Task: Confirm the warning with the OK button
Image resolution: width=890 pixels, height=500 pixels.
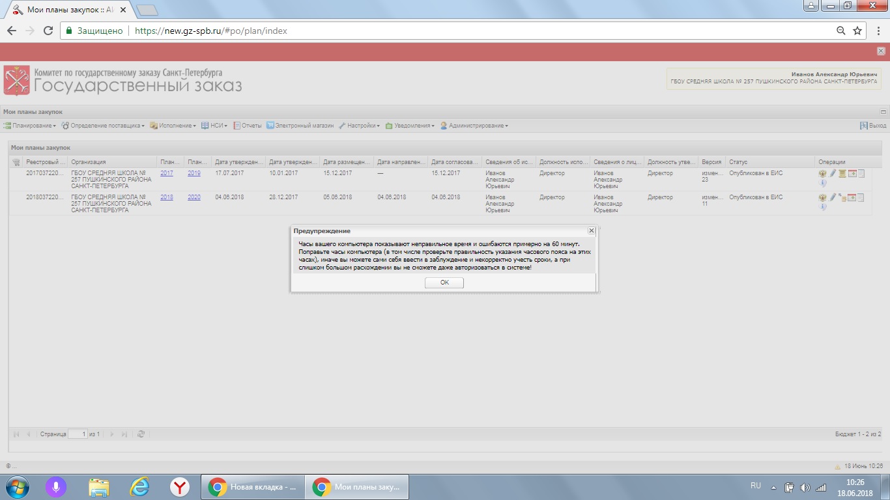Action: (x=444, y=283)
